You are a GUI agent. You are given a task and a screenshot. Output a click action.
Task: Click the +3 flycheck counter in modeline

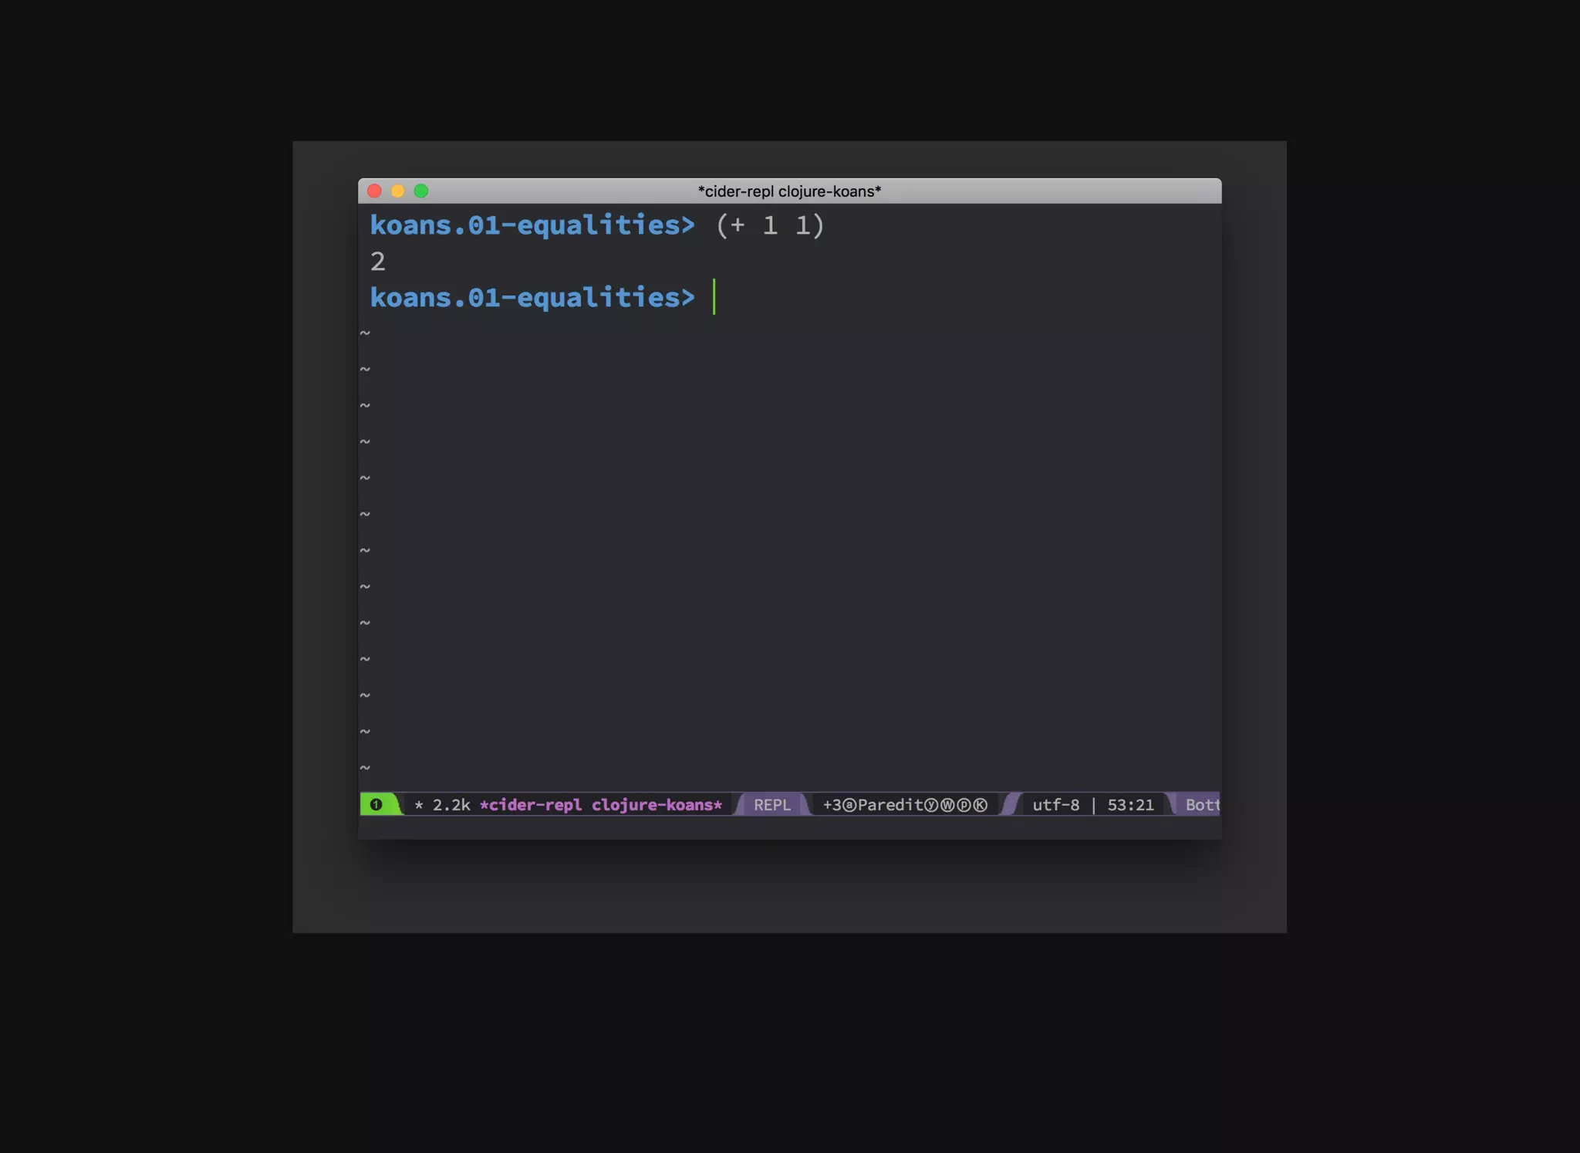click(x=832, y=805)
